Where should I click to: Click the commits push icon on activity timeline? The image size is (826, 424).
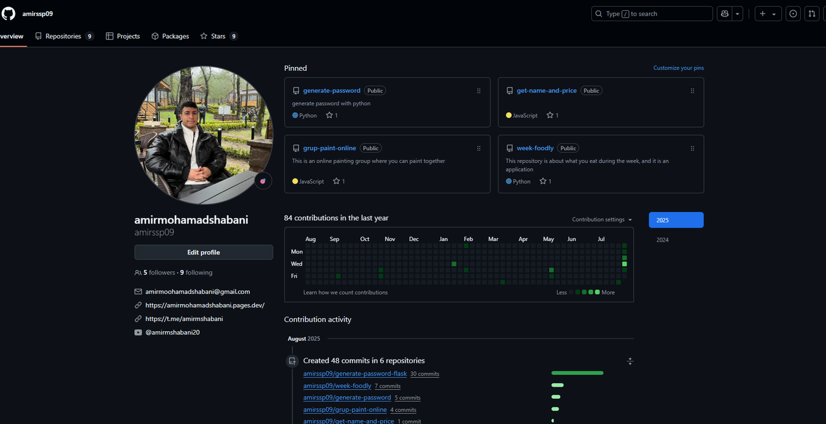(292, 361)
